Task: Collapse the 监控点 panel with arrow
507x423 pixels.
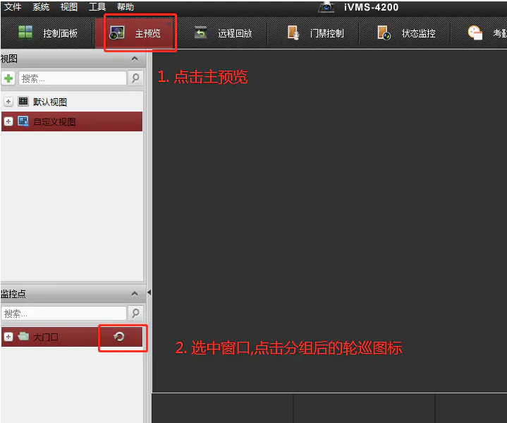Action: point(135,294)
